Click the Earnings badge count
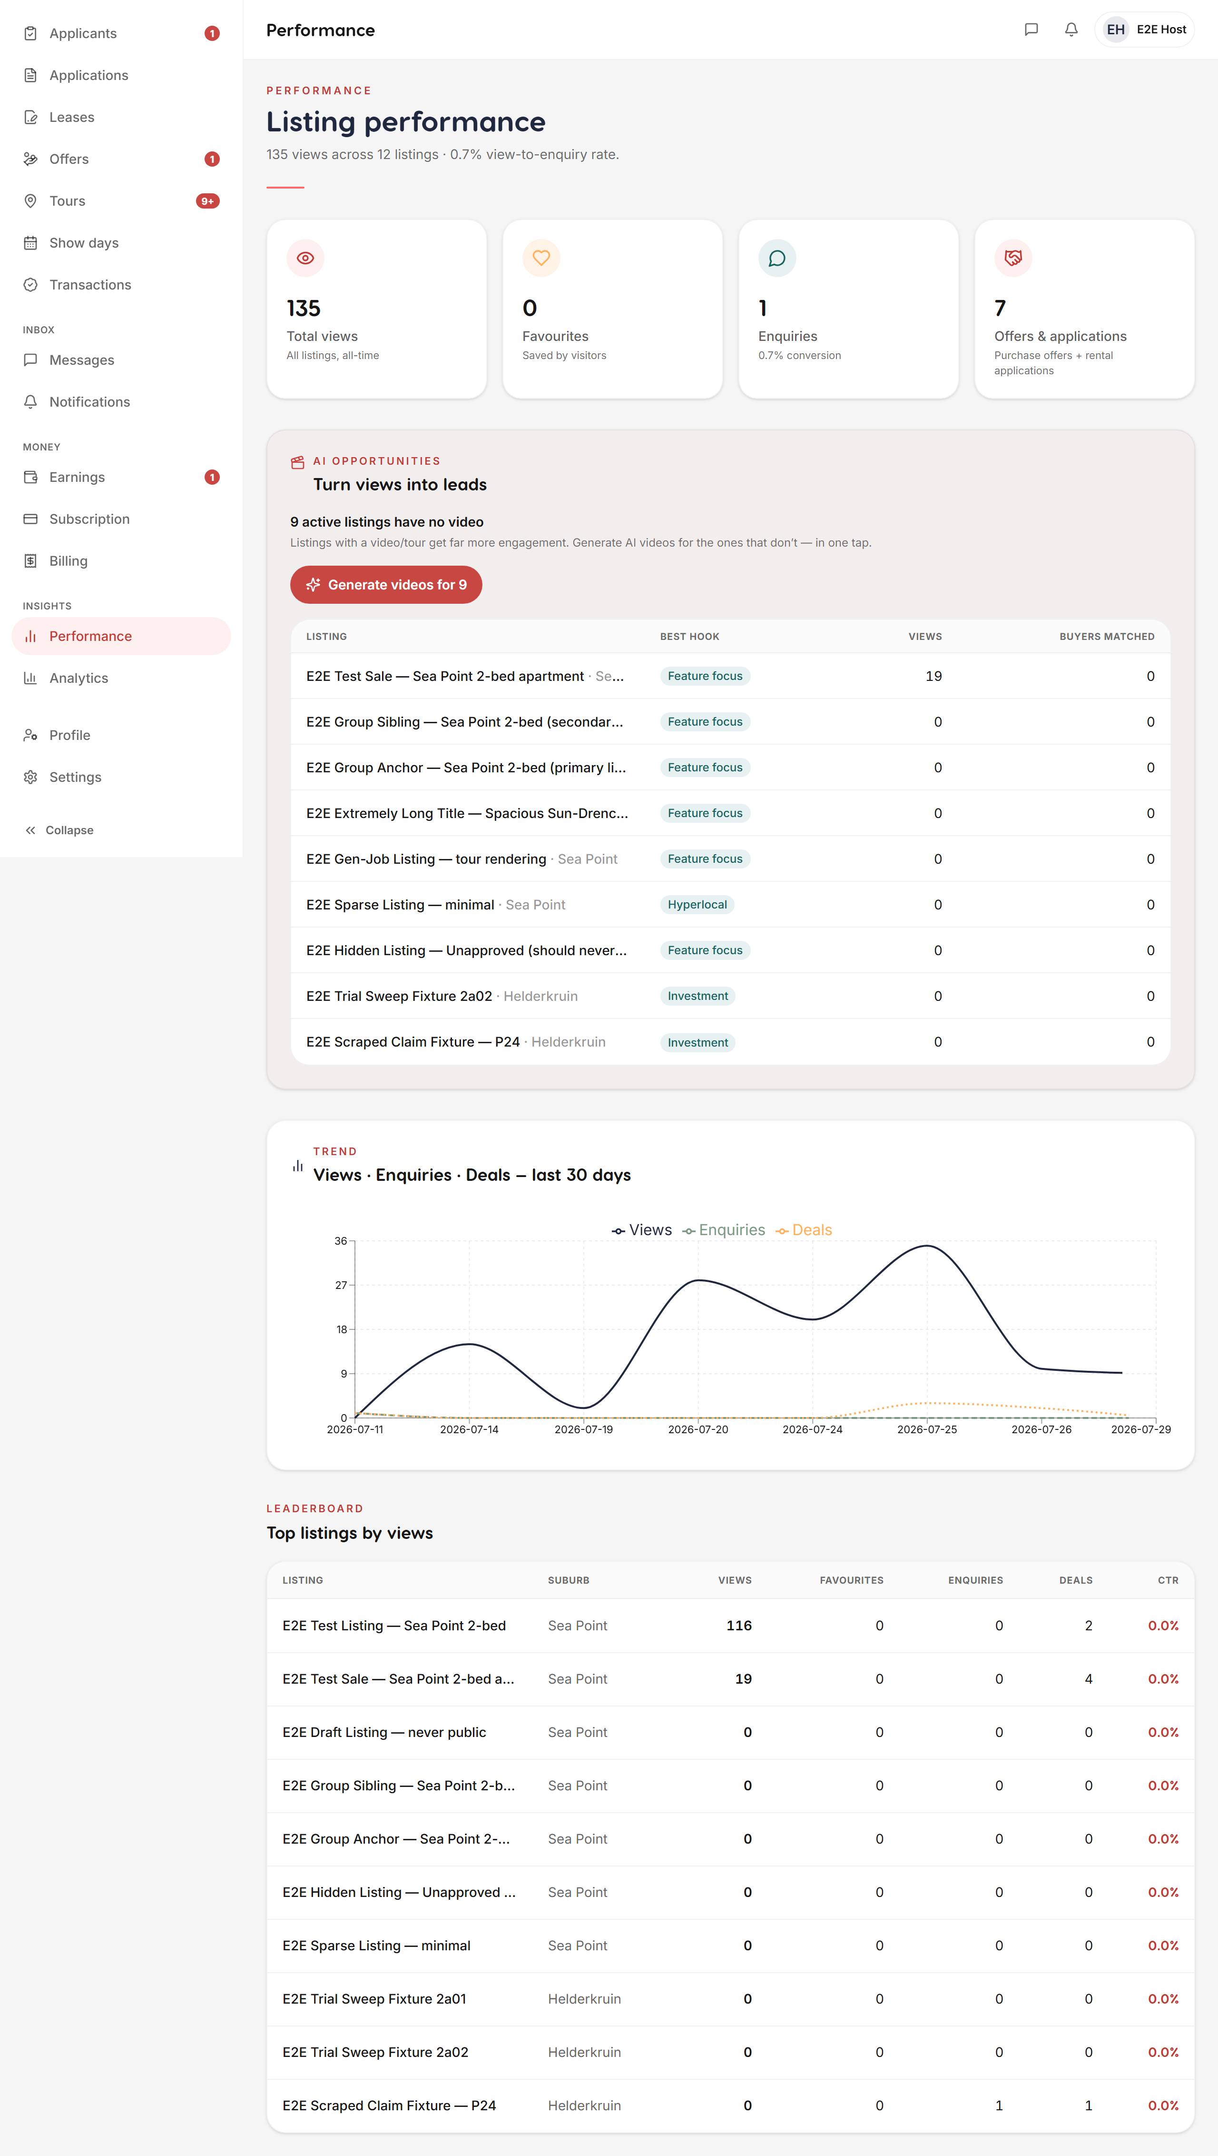The width and height of the screenshot is (1218, 2156). click(x=213, y=477)
